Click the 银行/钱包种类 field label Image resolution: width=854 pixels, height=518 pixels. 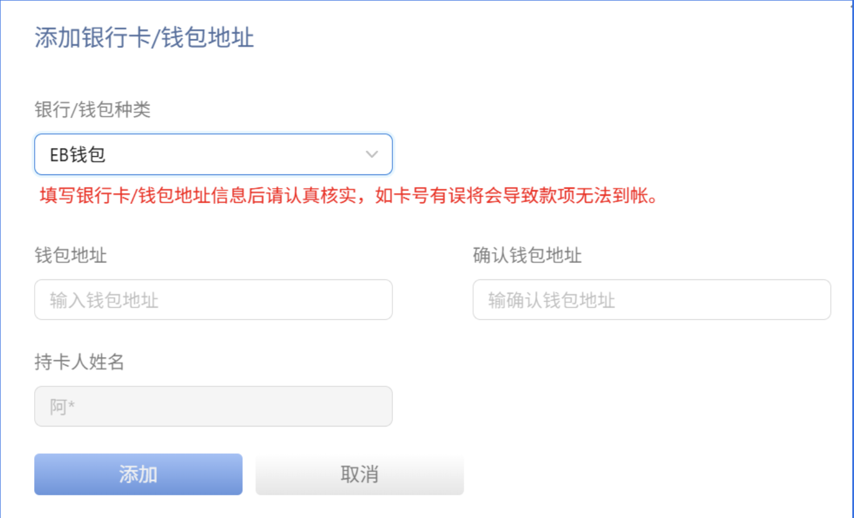pyautogui.click(x=93, y=109)
